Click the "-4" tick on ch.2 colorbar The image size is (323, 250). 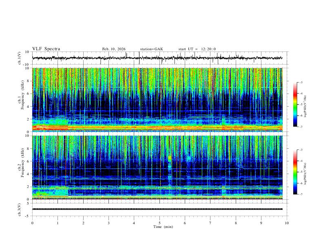[x=301, y=161]
